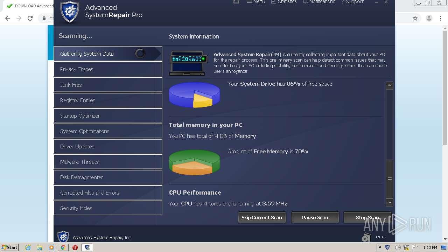Open the Menu in Advanced SystemRepair Pro
This screenshot has height=252, width=448.
(x=256, y=2)
